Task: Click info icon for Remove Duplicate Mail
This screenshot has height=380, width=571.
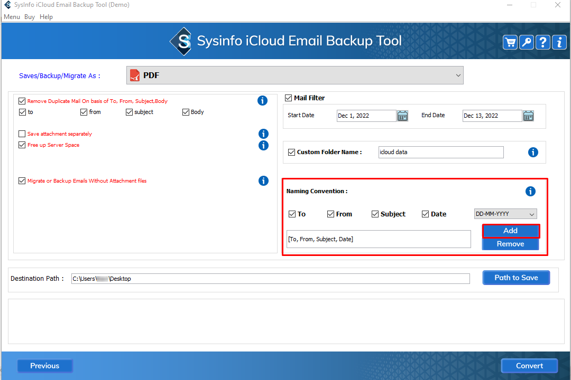Action: point(262,101)
